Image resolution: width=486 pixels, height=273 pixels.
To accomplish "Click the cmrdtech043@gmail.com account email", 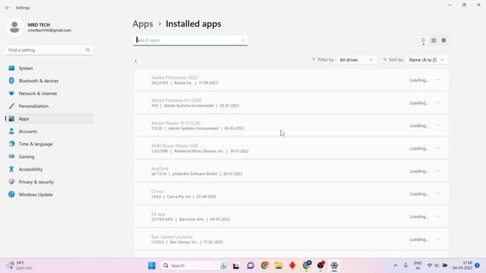I will [49, 30].
